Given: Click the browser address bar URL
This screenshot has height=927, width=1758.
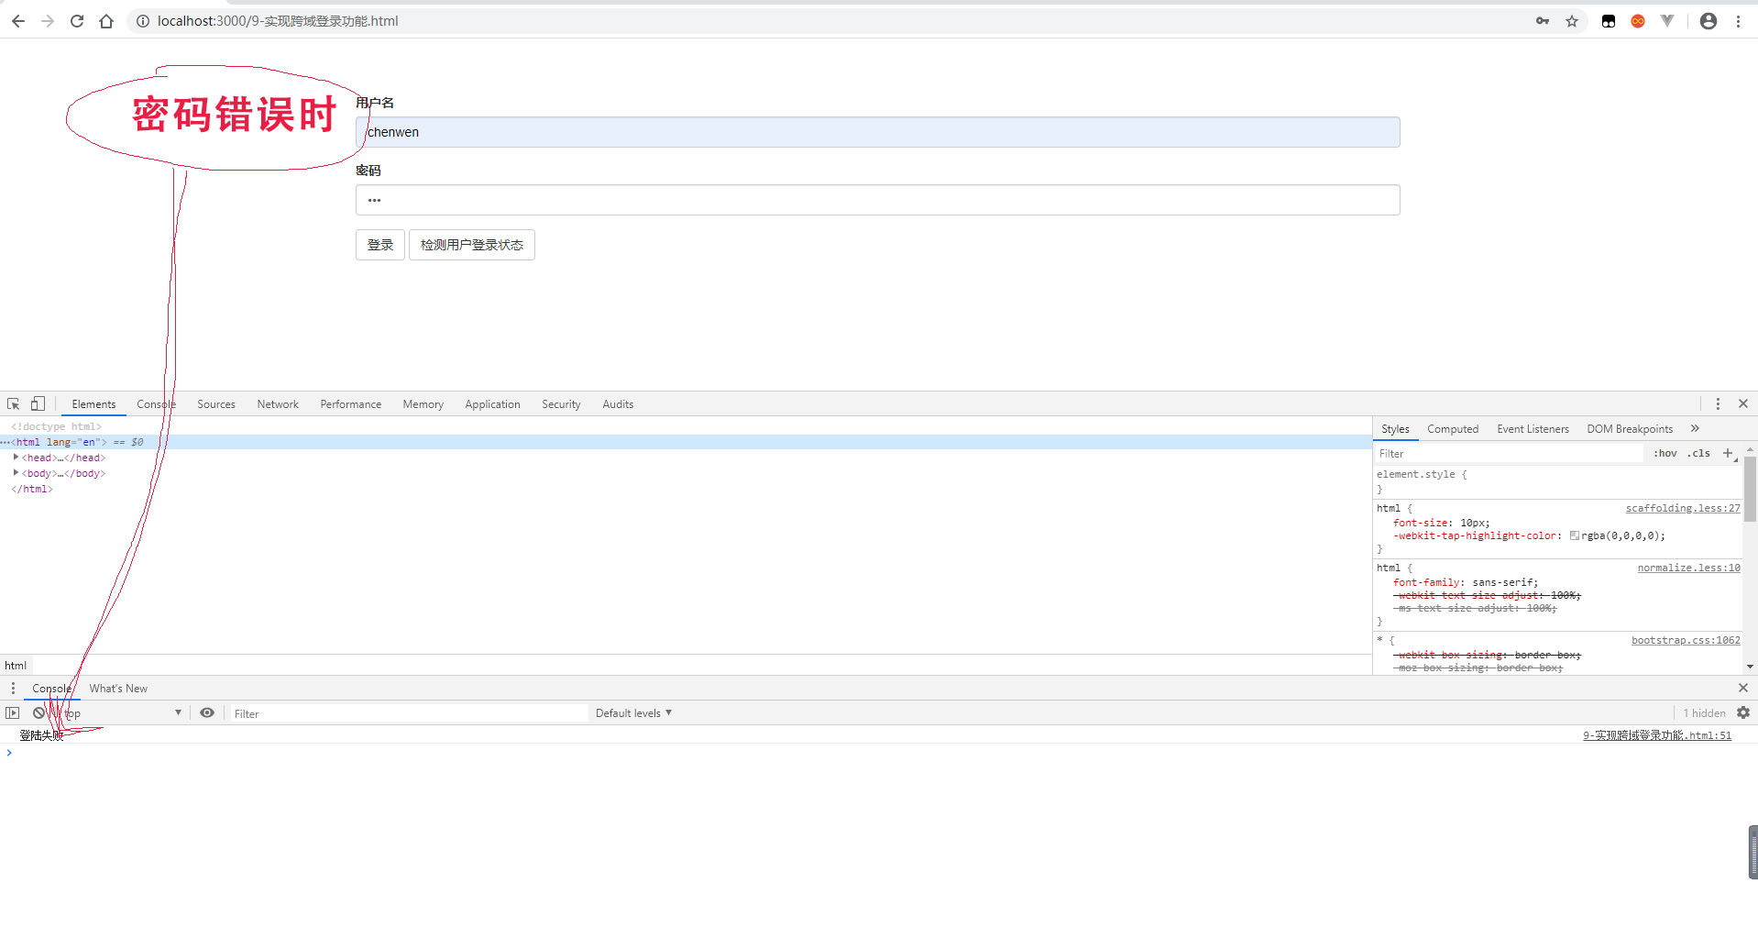Looking at the screenshot, I should point(278,21).
